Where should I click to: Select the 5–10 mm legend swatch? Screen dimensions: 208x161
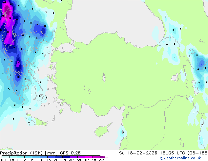pos(36,157)
